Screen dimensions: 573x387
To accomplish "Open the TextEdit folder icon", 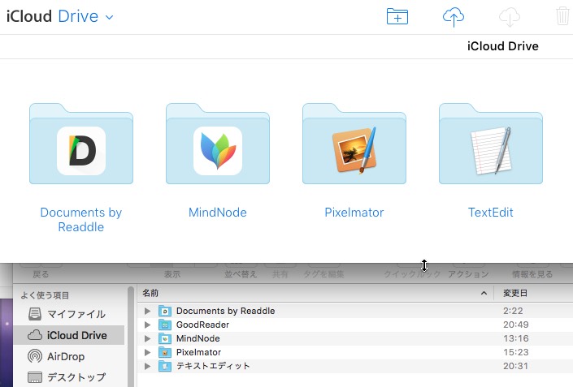I will [491, 144].
